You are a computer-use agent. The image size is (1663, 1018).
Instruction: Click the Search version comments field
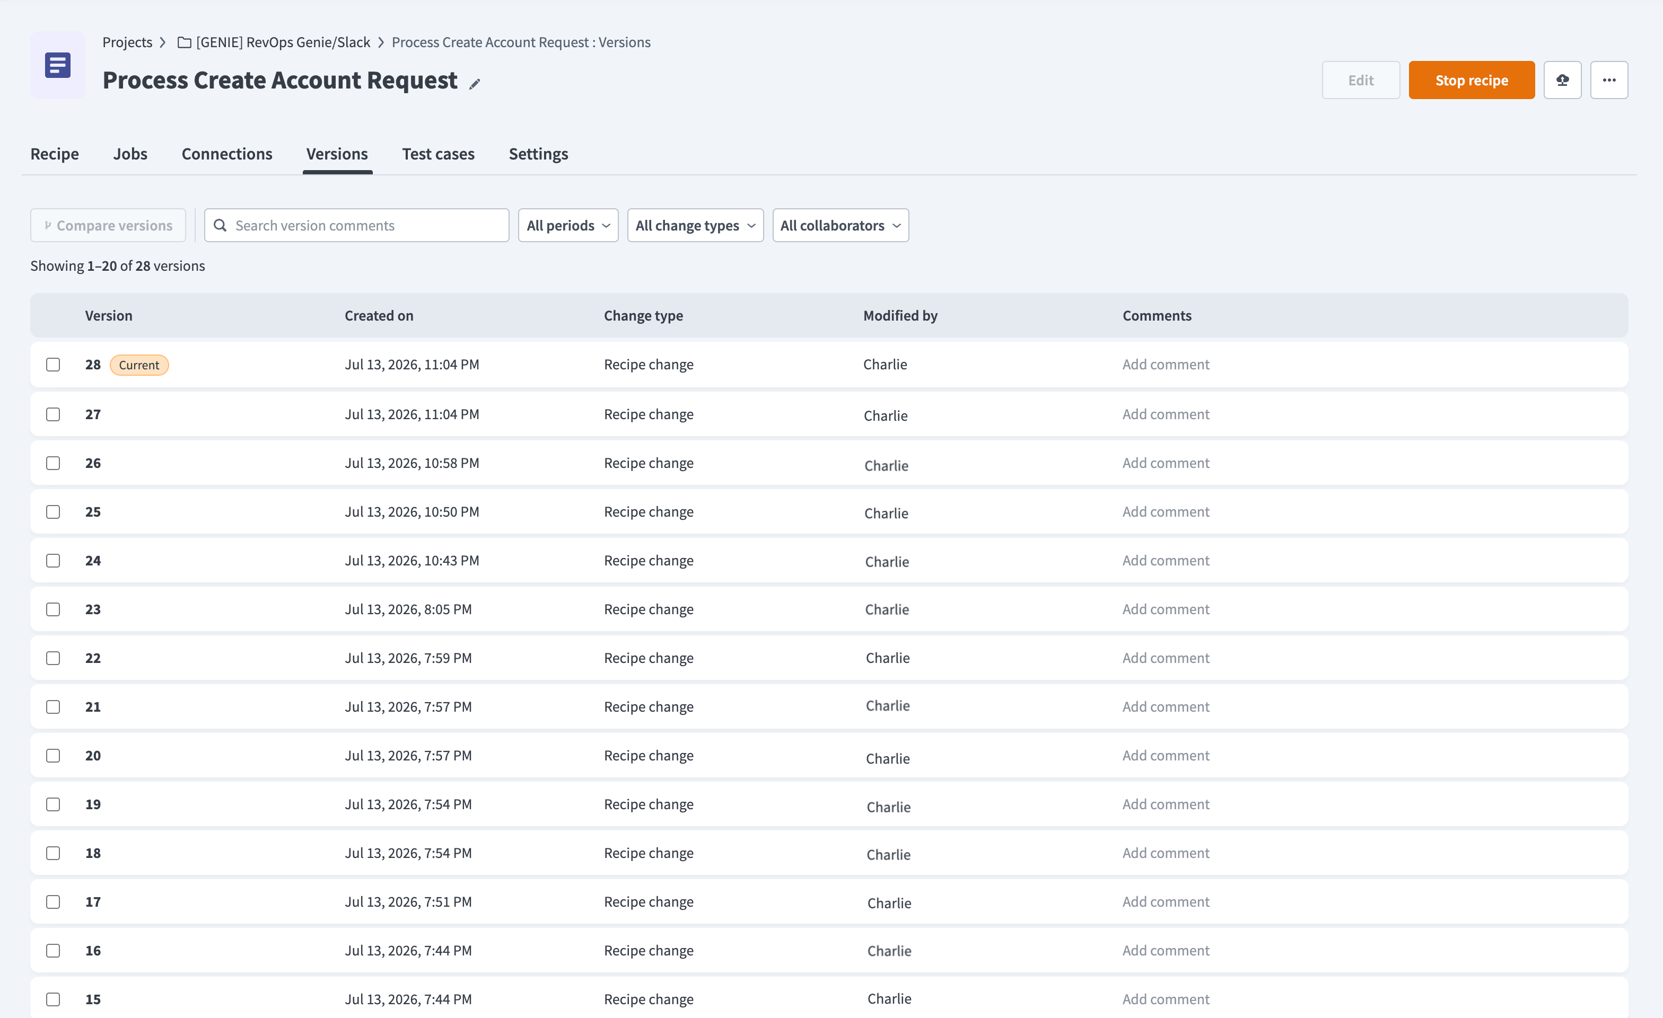(356, 225)
